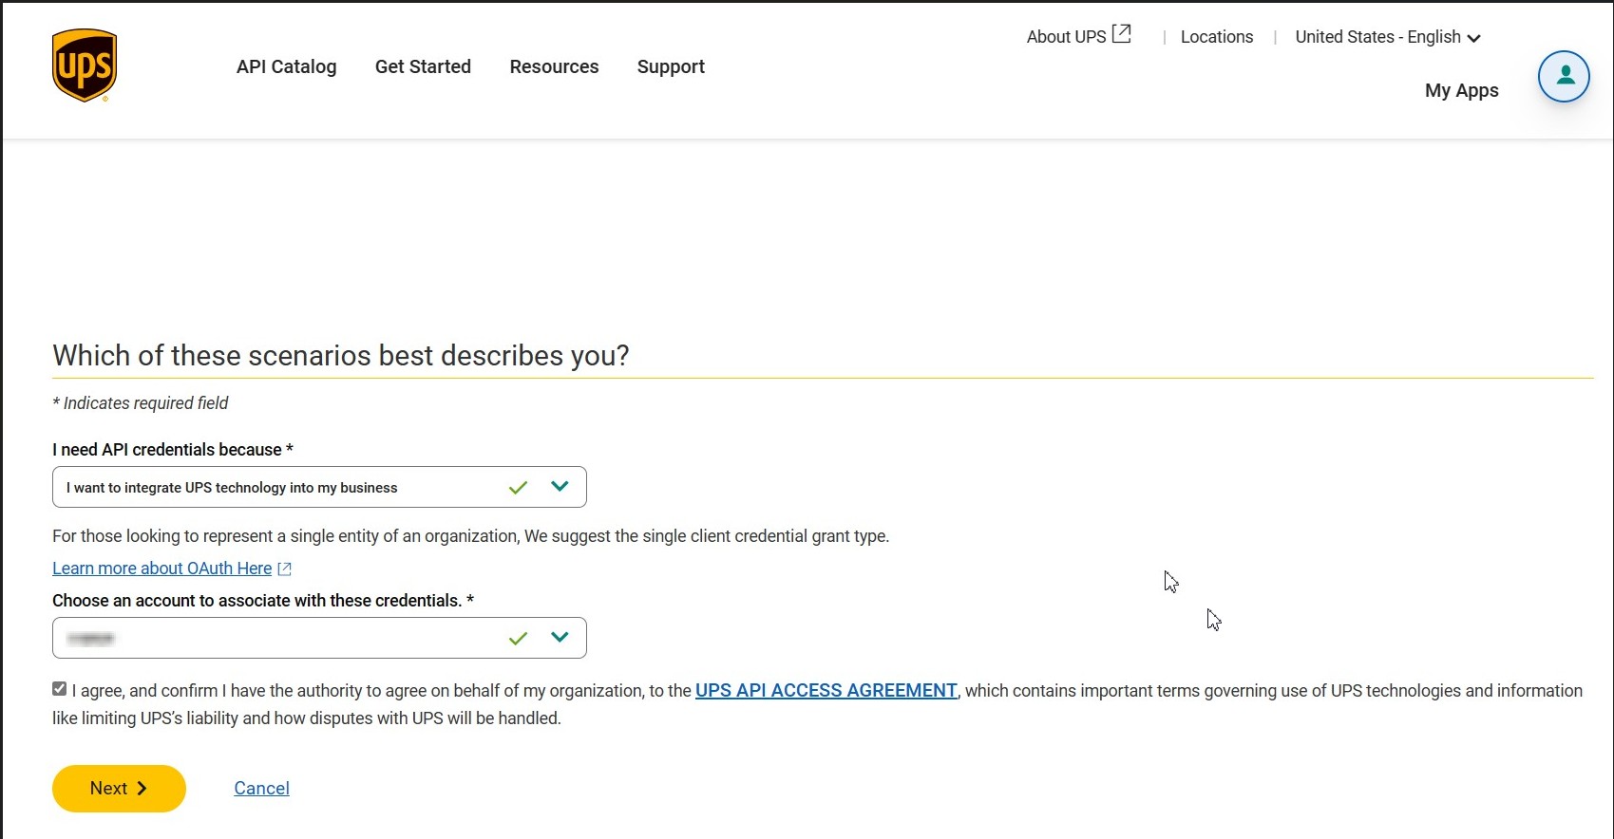Click the 'I need API credentials because' label
Screen dimensions: 1614x839
pos(172,450)
